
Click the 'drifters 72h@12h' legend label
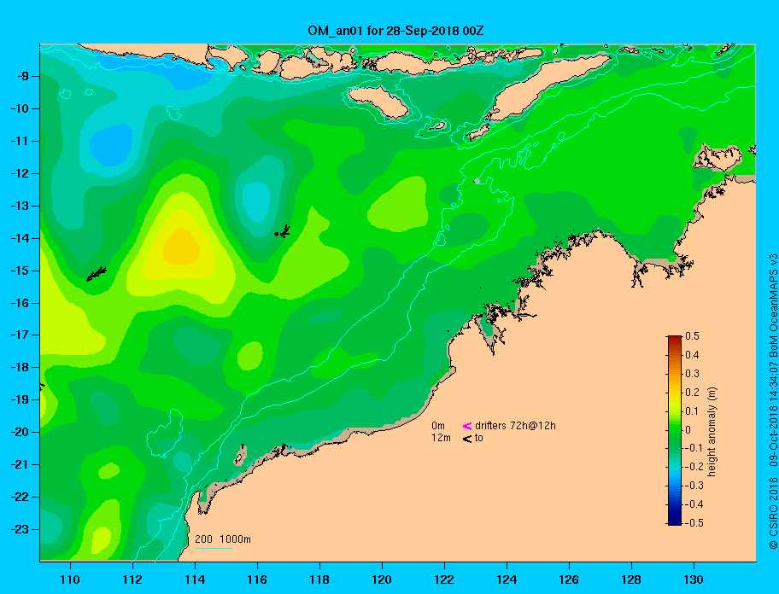(515, 426)
